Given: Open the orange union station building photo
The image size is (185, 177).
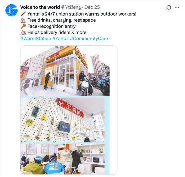Looking at the screenshot, I should (65, 71).
